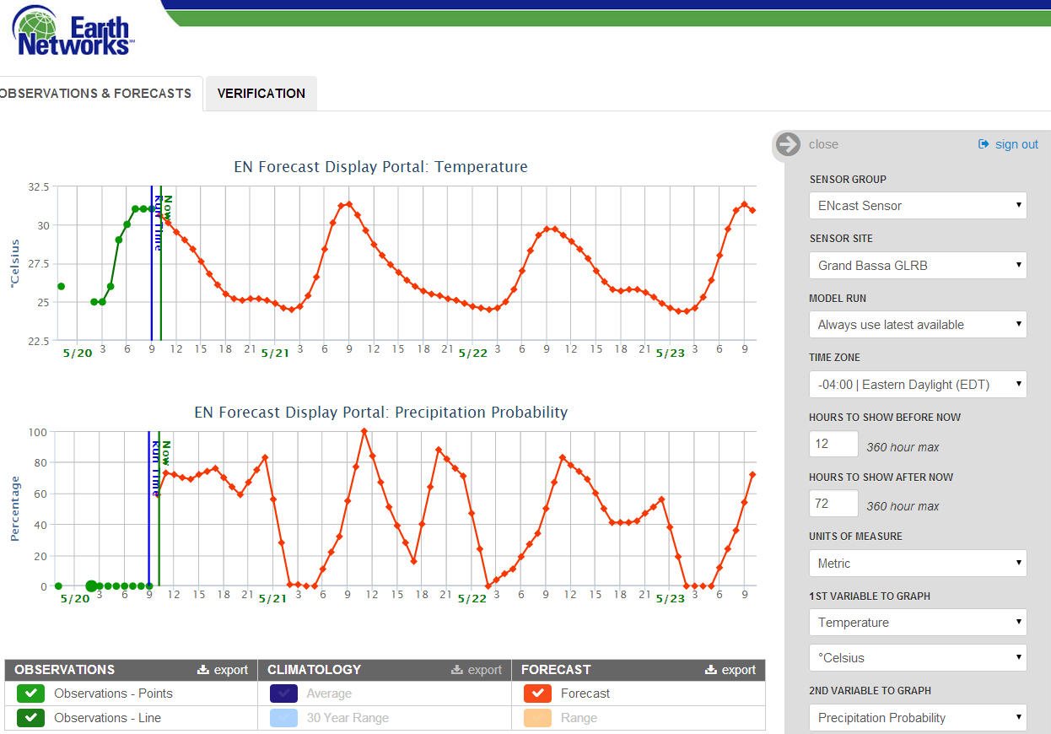Toggle the Observations - Line checkbox
This screenshot has width=1051, height=734.
31,718
